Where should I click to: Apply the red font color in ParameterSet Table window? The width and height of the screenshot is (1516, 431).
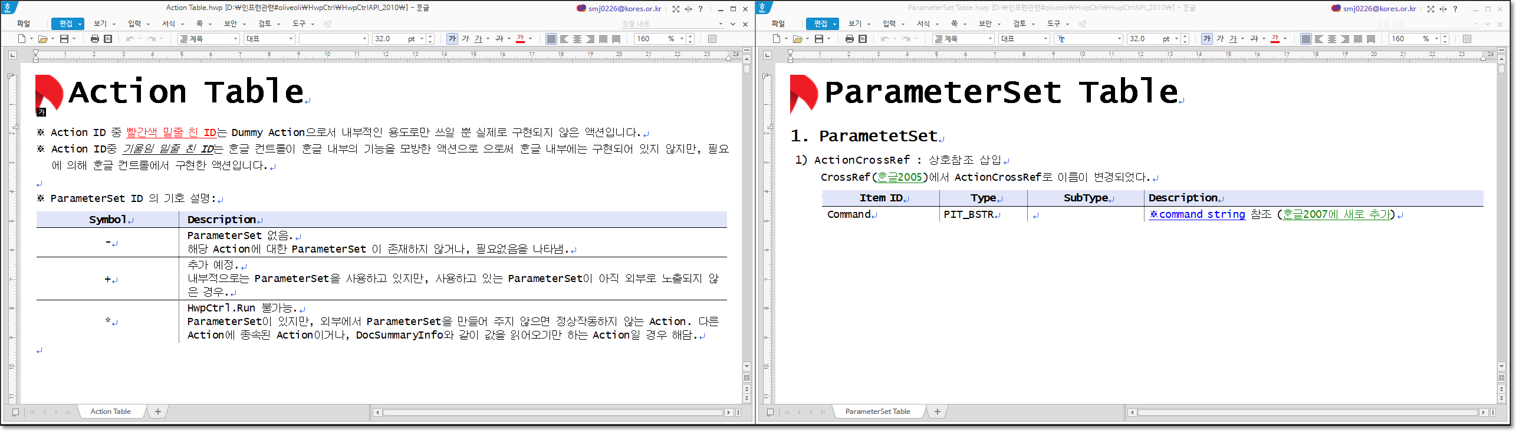point(1275,39)
